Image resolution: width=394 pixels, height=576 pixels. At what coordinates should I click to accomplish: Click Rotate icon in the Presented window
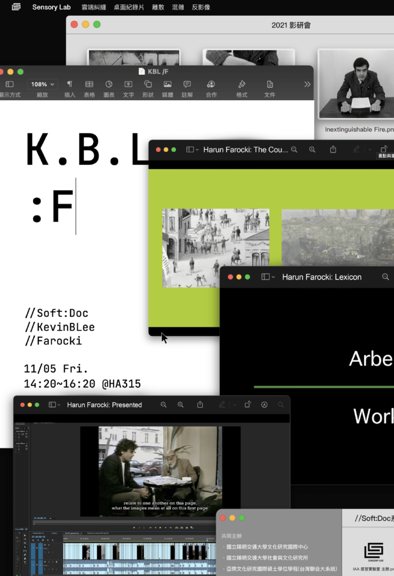click(248, 404)
